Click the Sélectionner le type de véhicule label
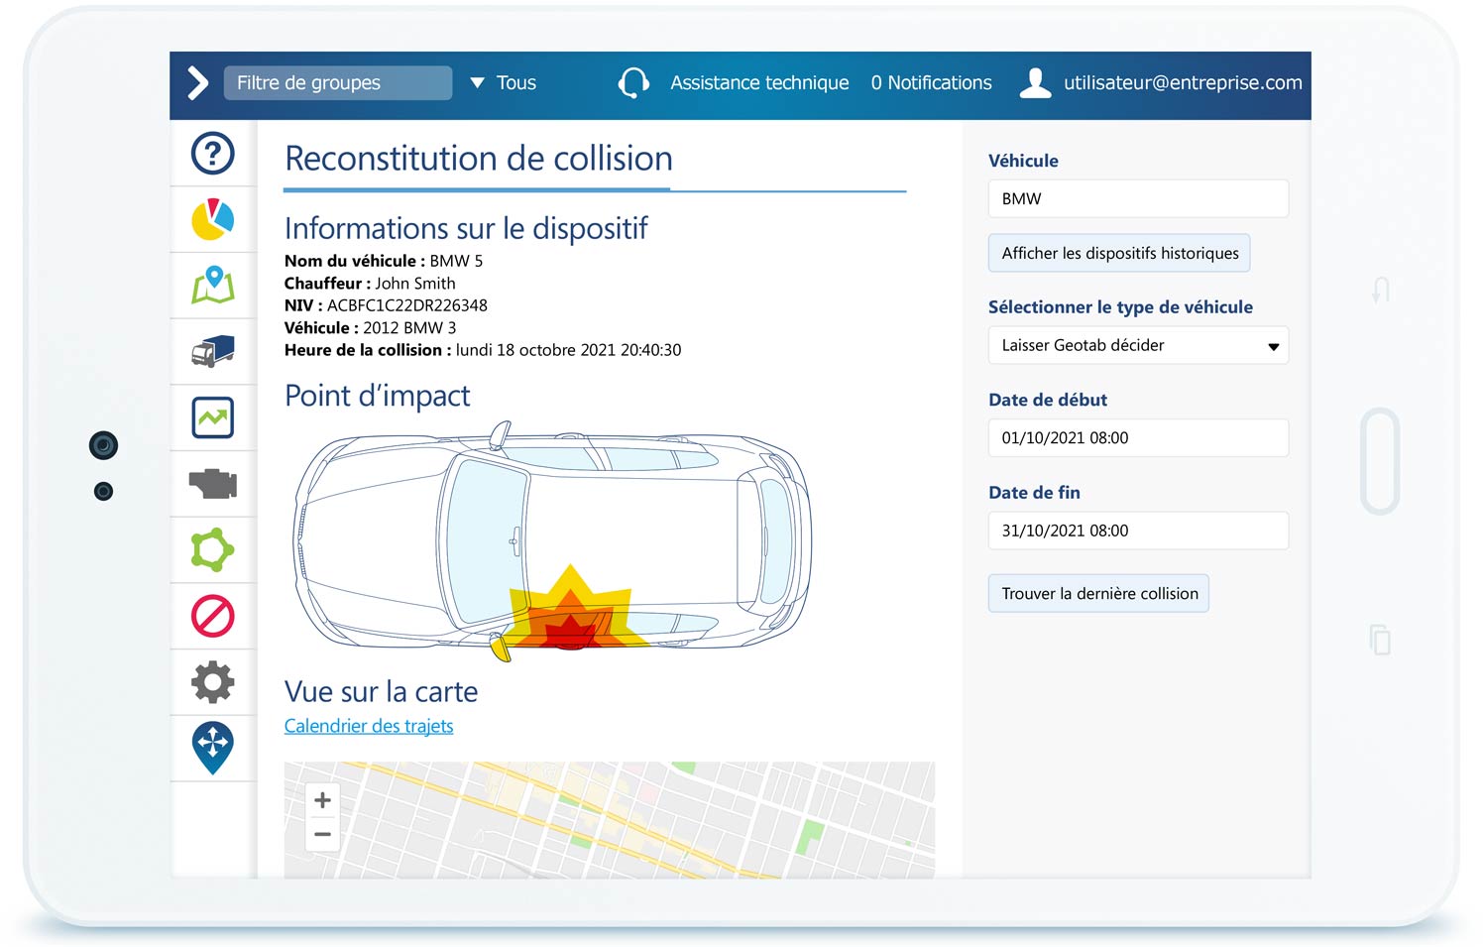This screenshot has width=1483, height=947. click(1120, 307)
